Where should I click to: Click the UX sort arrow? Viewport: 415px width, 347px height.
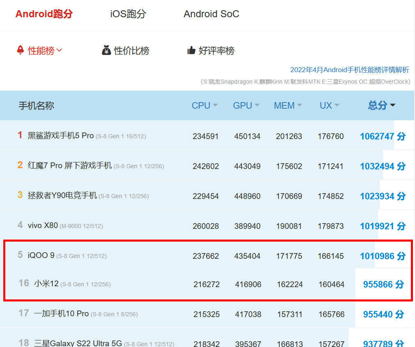click(337, 105)
